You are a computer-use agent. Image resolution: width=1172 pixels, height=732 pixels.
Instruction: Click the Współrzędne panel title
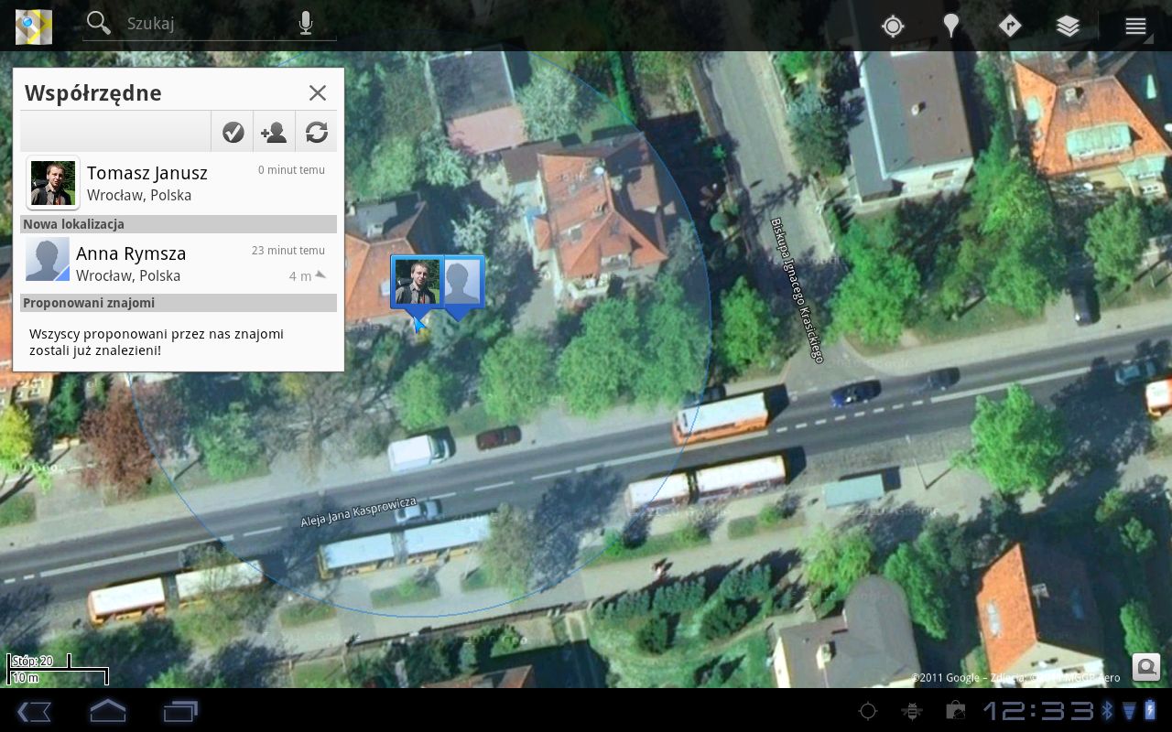[93, 93]
